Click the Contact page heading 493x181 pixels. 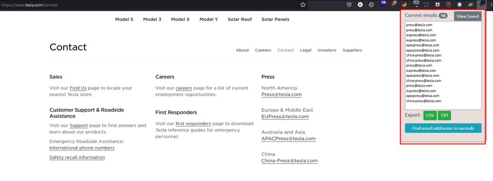68,47
